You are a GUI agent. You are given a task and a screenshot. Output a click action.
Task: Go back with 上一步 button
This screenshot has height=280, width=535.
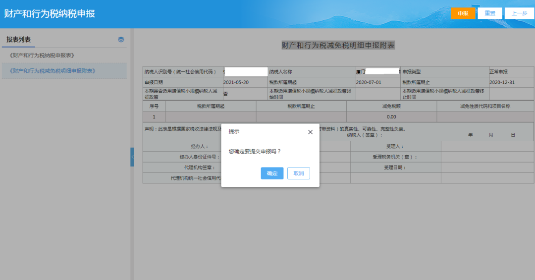(519, 13)
